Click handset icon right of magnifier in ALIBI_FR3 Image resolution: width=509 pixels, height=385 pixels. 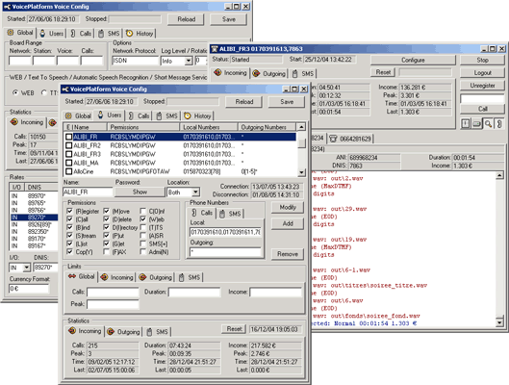pyautogui.click(x=499, y=123)
